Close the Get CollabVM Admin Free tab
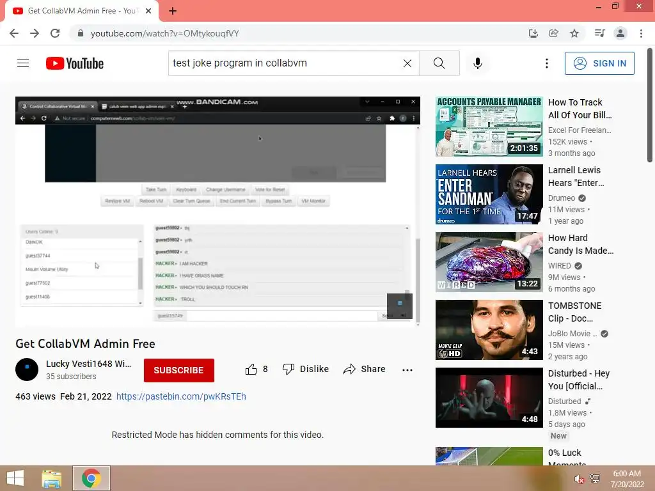This screenshot has width=655, height=491. pos(148,11)
